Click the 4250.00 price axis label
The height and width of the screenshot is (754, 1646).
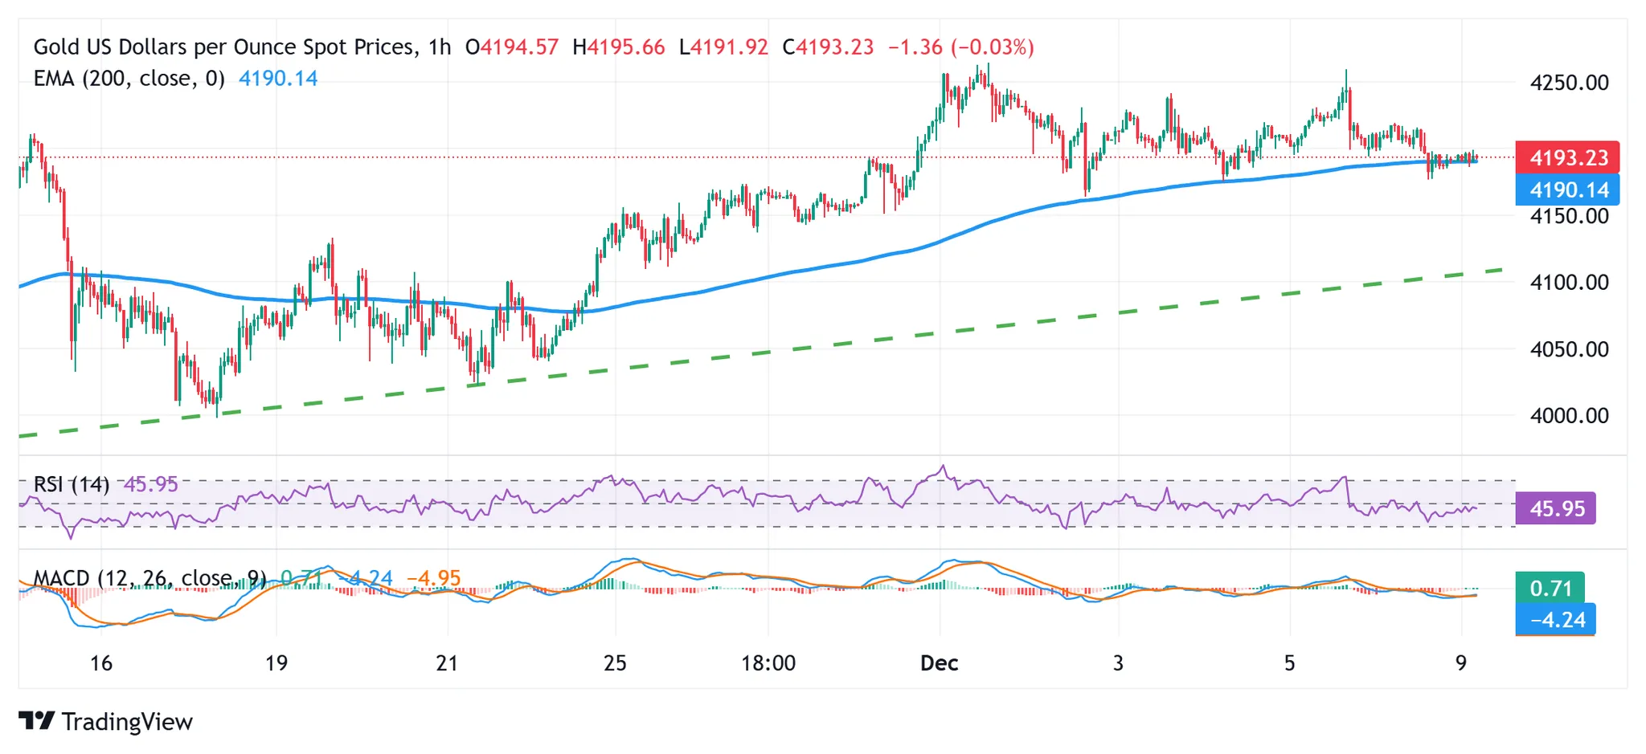[x=1569, y=83]
